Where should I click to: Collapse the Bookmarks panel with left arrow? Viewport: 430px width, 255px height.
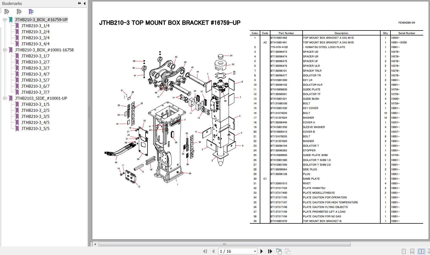(x=84, y=3)
